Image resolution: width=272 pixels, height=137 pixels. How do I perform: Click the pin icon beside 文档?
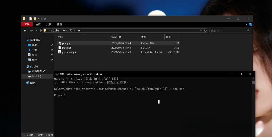[52, 55]
